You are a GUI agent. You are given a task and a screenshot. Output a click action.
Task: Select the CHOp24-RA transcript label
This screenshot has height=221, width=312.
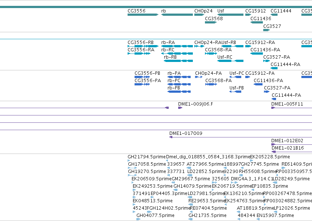pyautogui.click(x=208, y=43)
